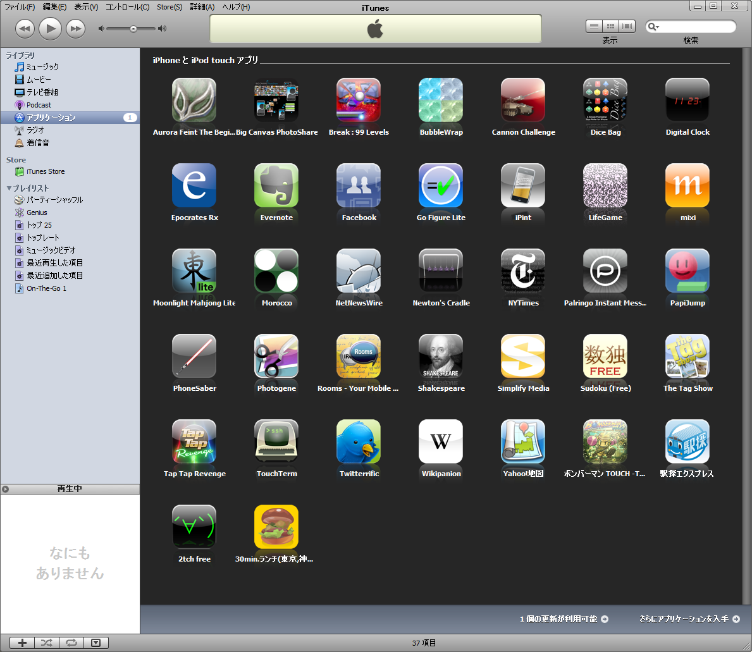This screenshot has height=652, width=752.
Task: Select 着信音 in the library sidebar
Action: click(70, 143)
